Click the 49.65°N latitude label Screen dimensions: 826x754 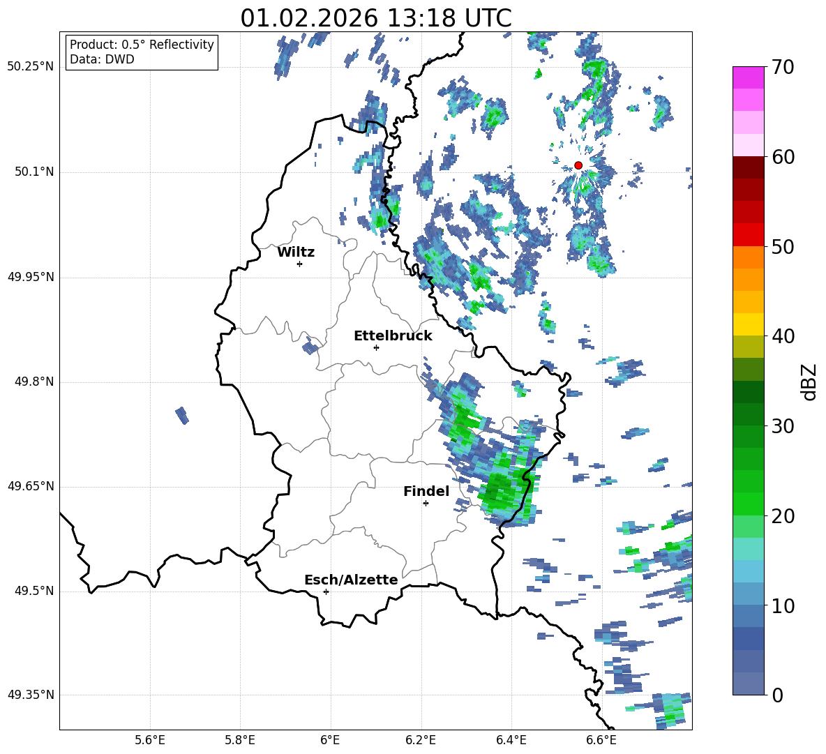(x=31, y=485)
